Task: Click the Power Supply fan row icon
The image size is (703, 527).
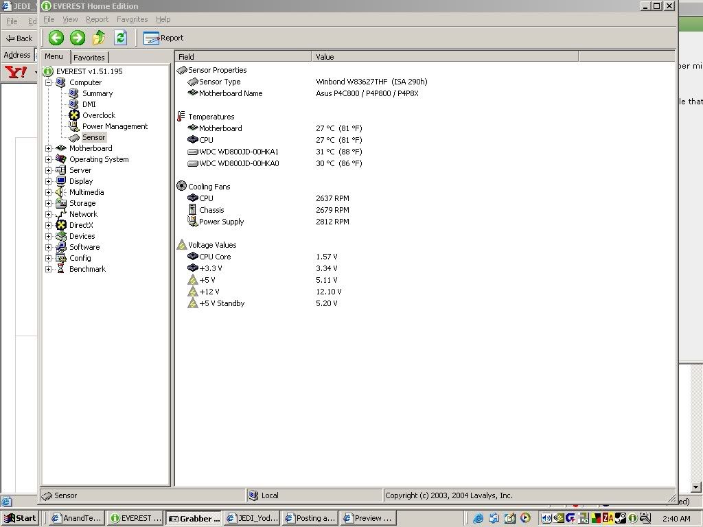Action: (x=192, y=221)
